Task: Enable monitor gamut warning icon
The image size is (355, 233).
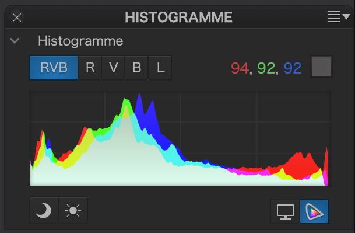Action: point(286,212)
